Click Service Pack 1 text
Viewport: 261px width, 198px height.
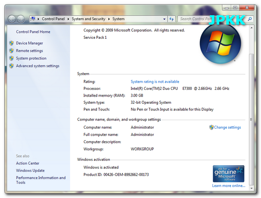(95, 37)
